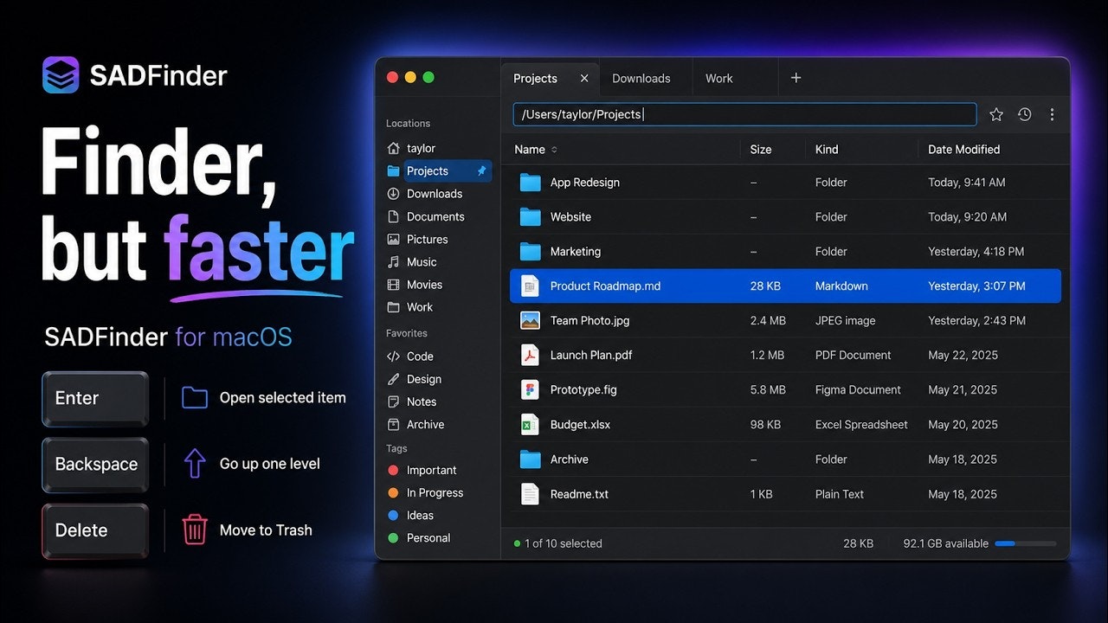Open the history clock icon
This screenshot has width=1108, height=623.
coord(1025,114)
